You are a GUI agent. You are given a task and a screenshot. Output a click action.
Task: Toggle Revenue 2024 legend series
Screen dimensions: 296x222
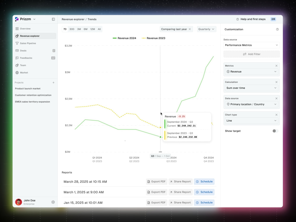(124, 38)
